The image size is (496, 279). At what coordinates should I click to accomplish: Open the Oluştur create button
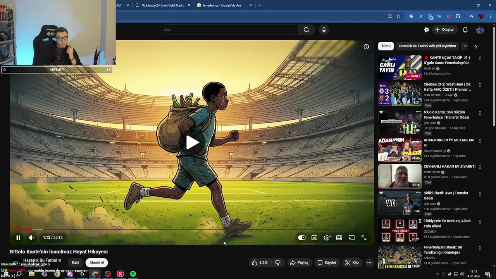coord(444,29)
